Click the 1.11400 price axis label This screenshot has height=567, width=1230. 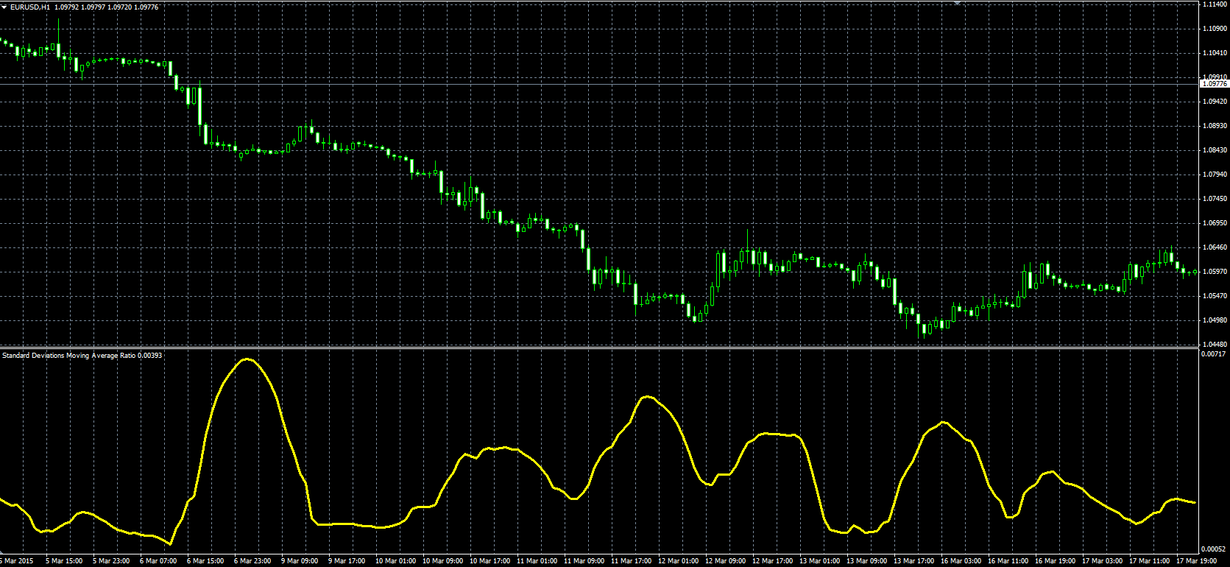tap(1214, 4)
